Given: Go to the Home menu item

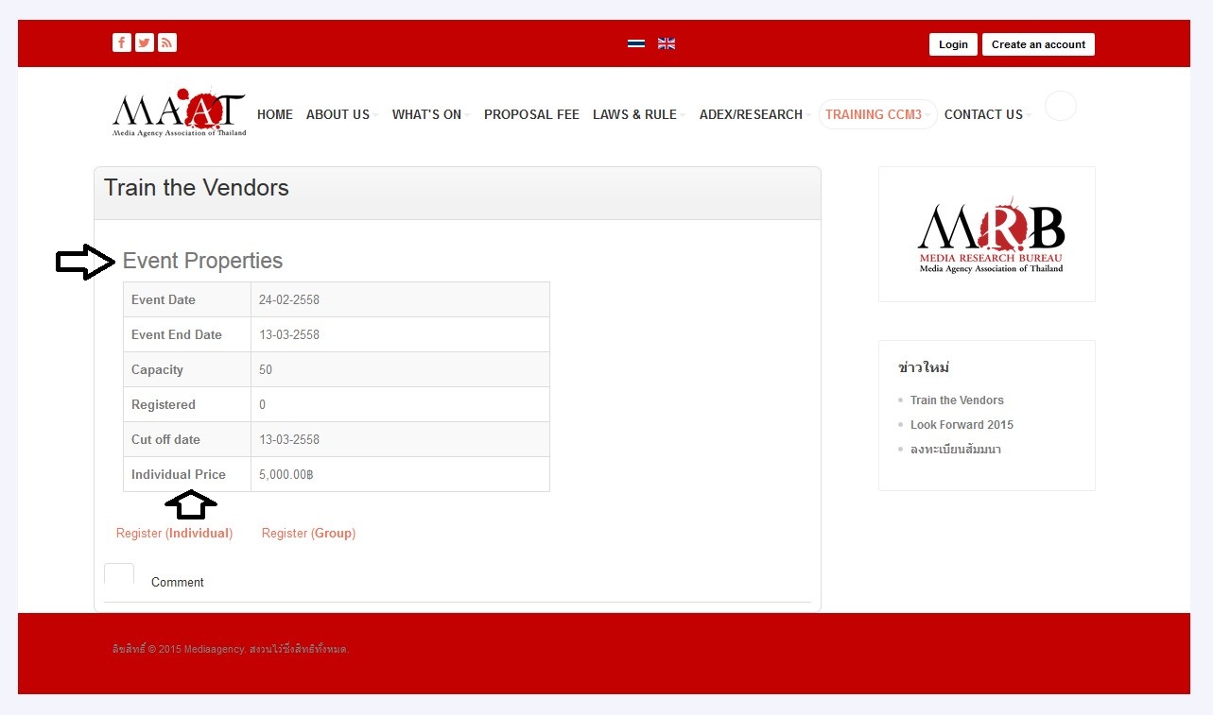Looking at the screenshot, I should [275, 114].
